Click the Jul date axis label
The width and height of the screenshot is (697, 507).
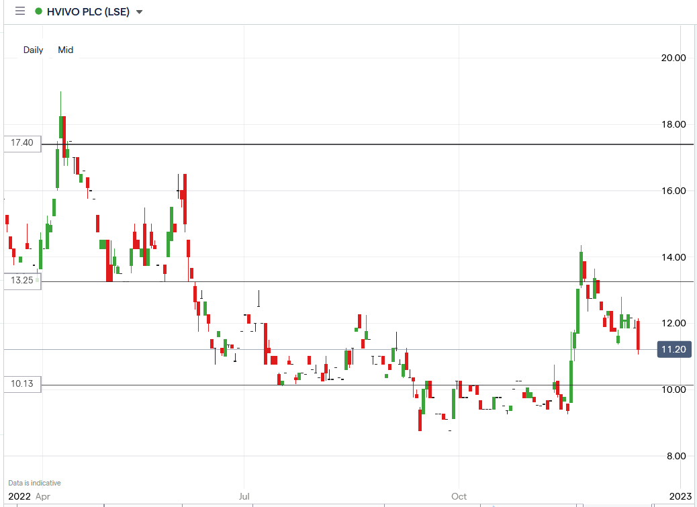[244, 496]
